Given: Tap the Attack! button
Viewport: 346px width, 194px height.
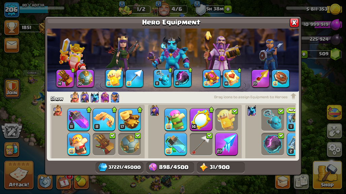Looking at the screenshot, I should pos(19,175).
